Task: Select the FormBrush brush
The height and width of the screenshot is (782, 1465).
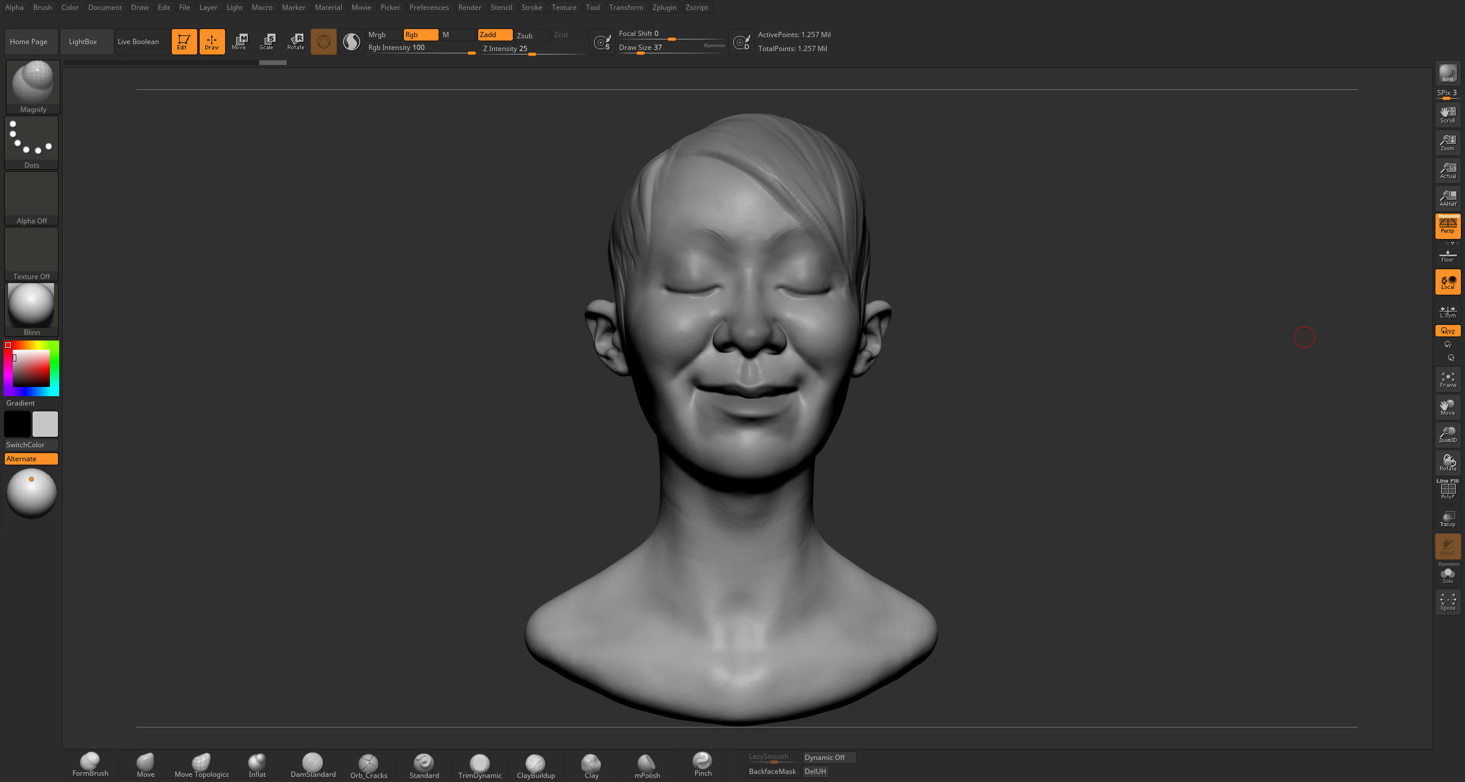Action: pos(90,765)
